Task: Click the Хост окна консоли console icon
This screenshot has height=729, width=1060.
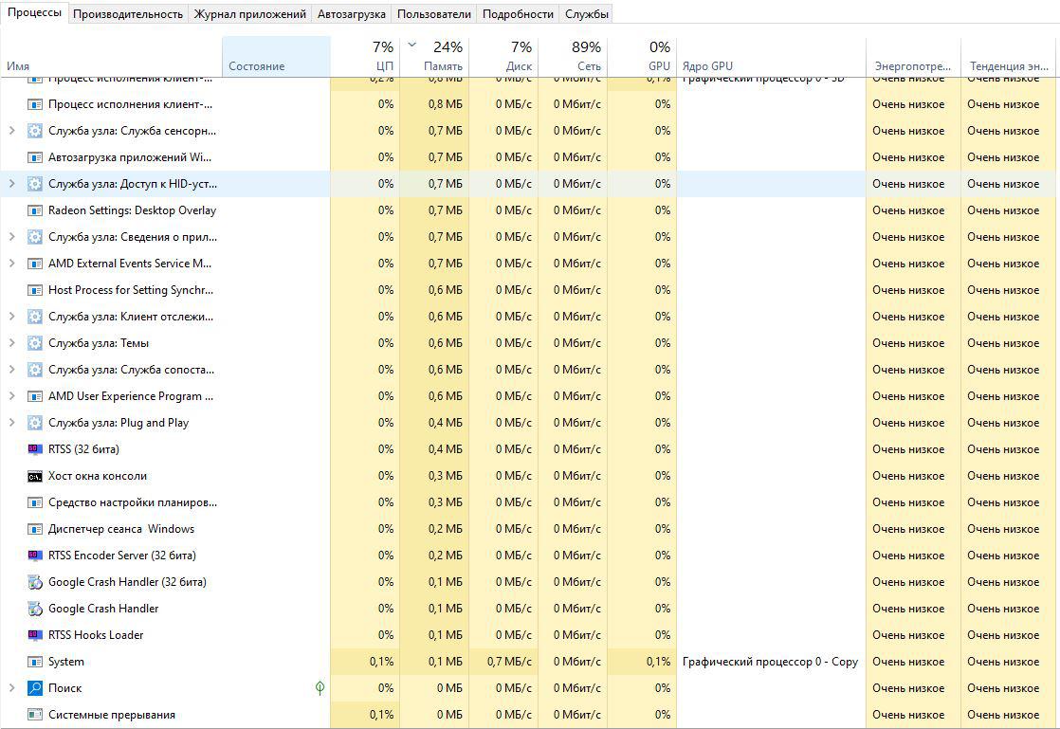Action: coord(35,476)
